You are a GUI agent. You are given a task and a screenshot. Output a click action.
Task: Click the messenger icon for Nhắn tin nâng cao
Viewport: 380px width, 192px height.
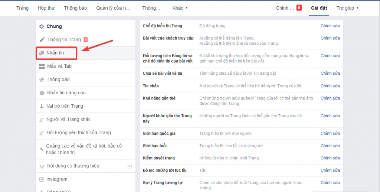42,93
